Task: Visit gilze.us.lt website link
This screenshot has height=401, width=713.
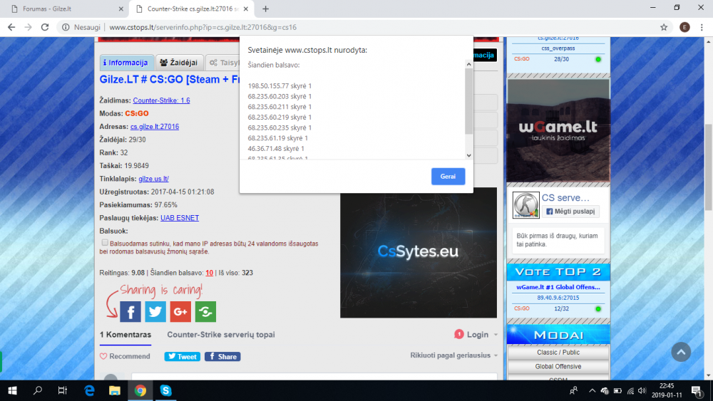Action: pyautogui.click(x=154, y=179)
